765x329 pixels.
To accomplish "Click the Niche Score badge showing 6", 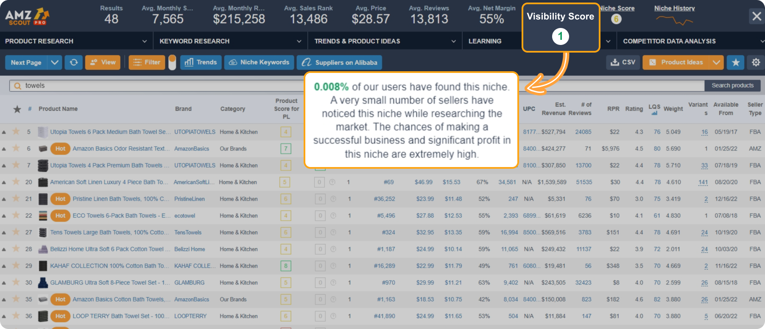I will [616, 19].
